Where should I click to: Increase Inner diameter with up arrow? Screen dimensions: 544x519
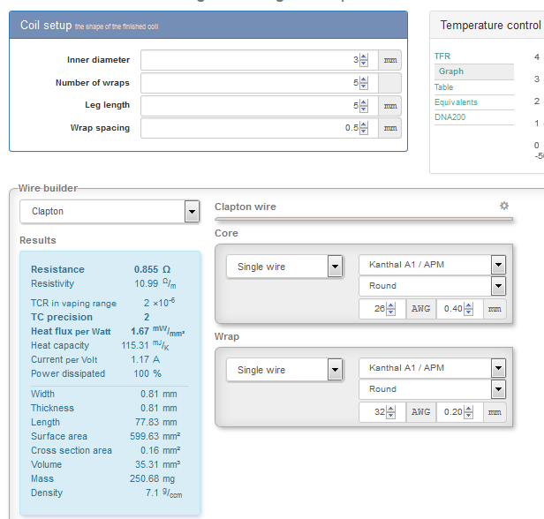[364, 56]
